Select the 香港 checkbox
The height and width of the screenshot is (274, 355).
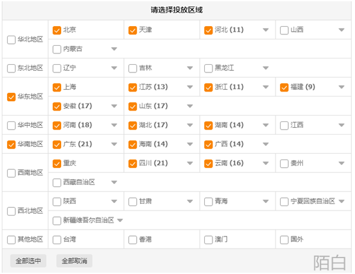coord(133,240)
